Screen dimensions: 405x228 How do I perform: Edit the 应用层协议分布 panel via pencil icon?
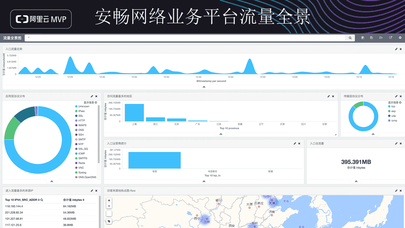92,96
